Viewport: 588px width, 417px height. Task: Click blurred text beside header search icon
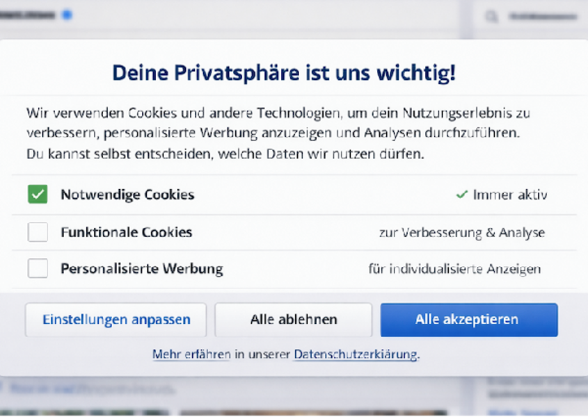pos(543,17)
